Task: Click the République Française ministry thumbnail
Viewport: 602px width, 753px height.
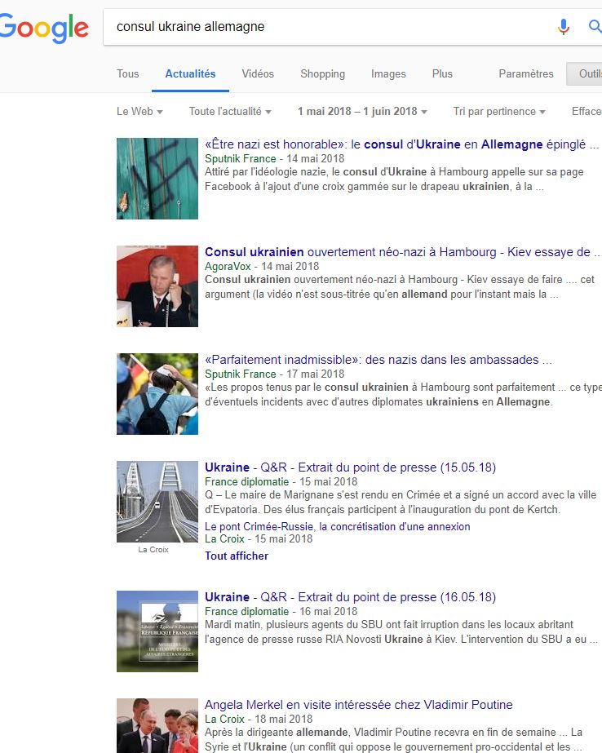Action: [x=157, y=631]
